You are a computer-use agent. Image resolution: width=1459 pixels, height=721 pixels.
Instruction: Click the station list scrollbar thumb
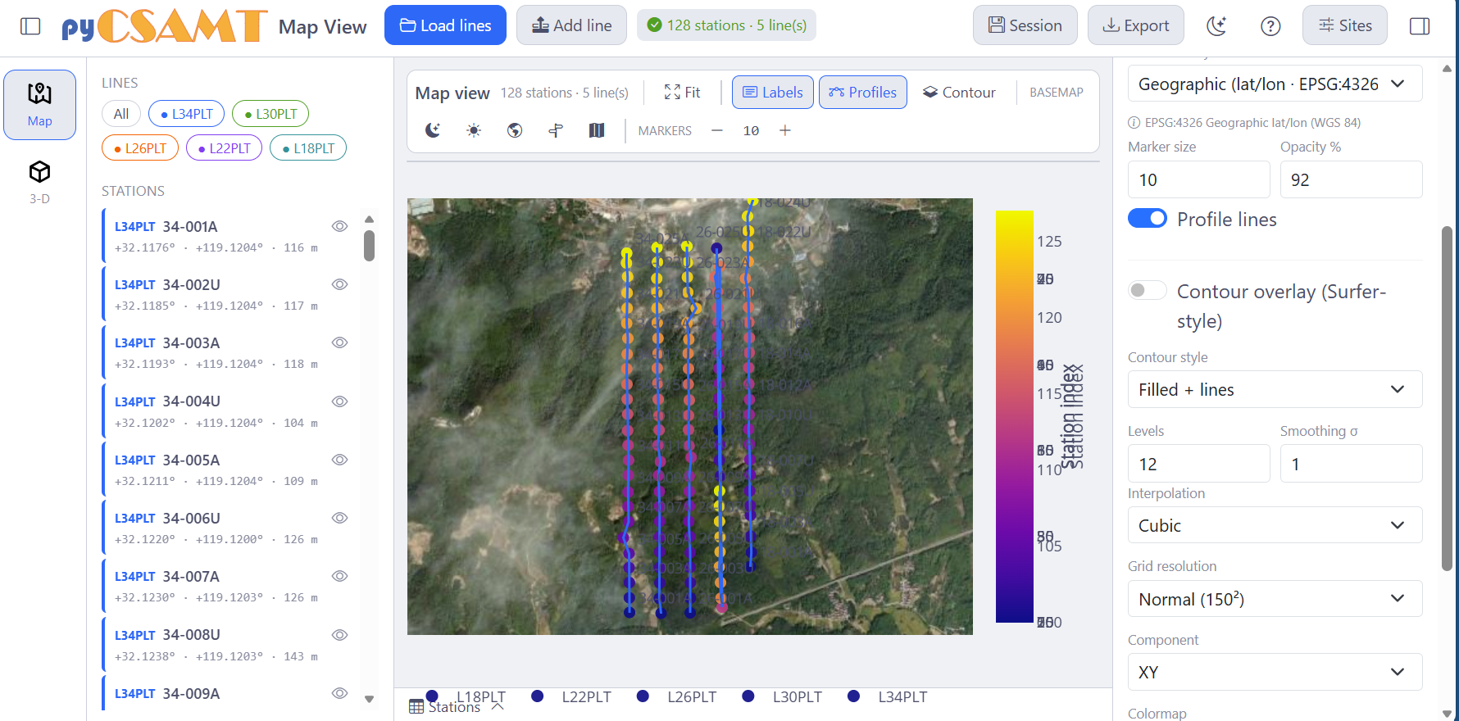(370, 246)
